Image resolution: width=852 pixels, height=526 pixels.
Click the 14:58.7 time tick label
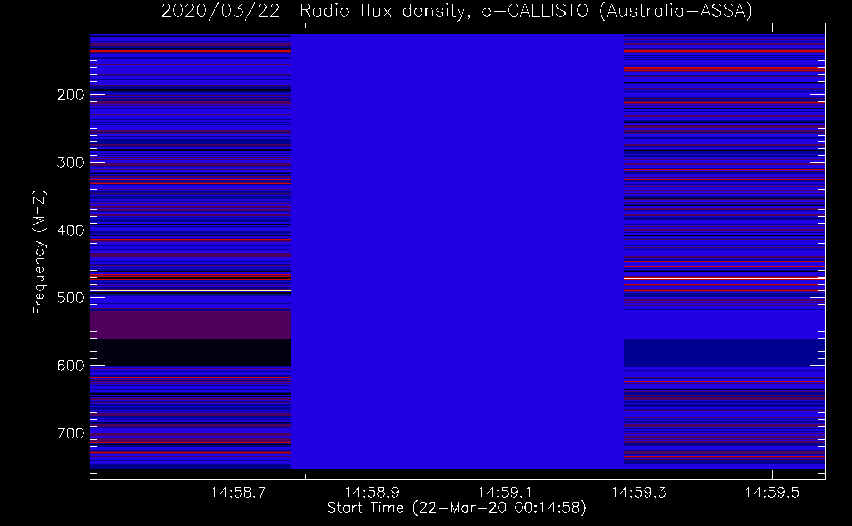(239, 493)
